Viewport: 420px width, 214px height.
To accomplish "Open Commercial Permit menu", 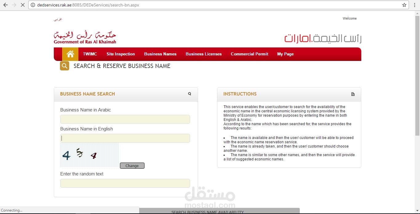I will coord(249,54).
